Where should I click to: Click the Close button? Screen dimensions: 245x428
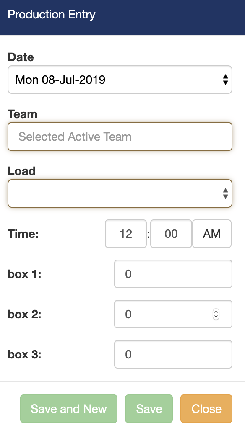coord(206,409)
